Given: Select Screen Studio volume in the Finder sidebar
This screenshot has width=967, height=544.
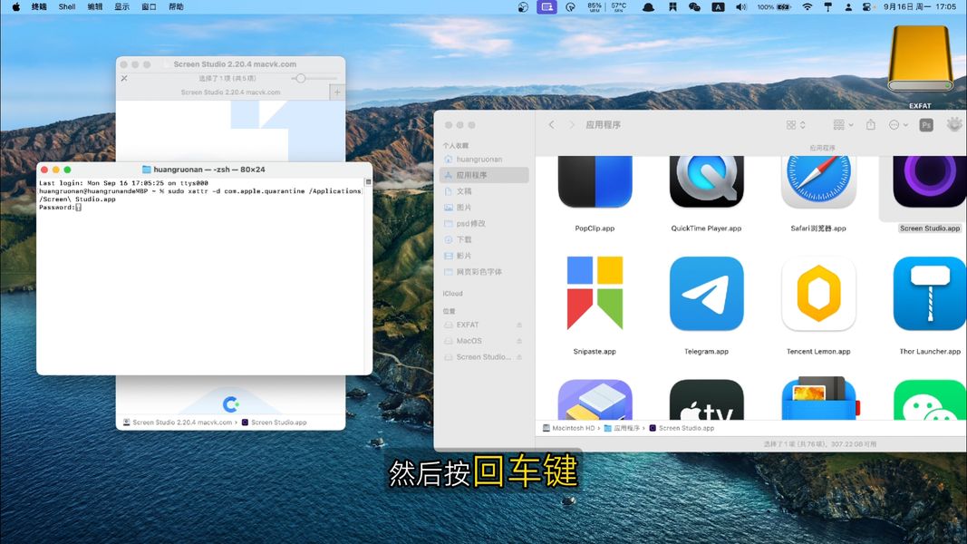Looking at the screenshot, I should 484,357.
